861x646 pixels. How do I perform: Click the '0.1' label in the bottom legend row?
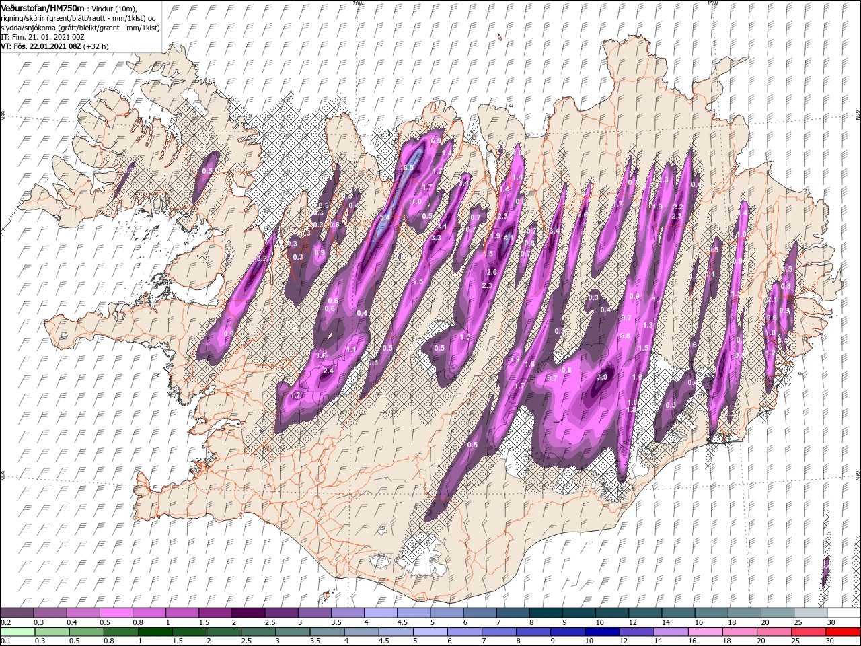coord(6,641)
